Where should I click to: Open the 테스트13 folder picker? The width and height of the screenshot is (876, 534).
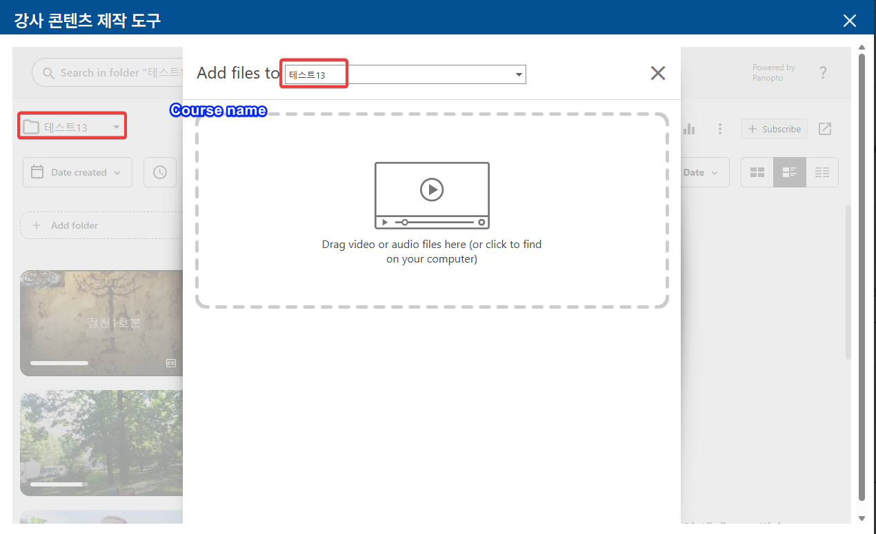pyautogui.click(x=72, y=127)
